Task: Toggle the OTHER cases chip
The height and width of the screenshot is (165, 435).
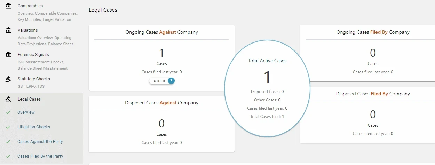Action: (x=159, y=81)
